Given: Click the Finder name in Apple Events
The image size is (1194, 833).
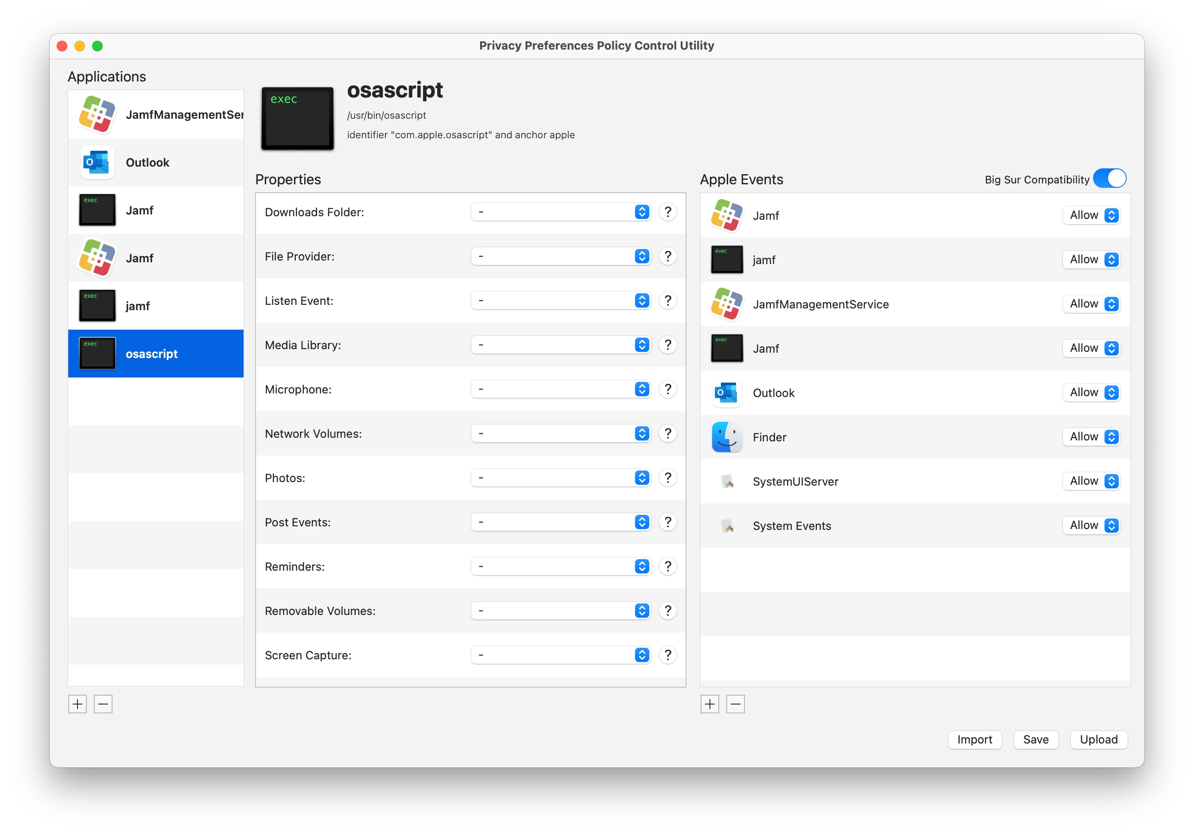Looking at the screenshot, I should [x=769, y=437].
